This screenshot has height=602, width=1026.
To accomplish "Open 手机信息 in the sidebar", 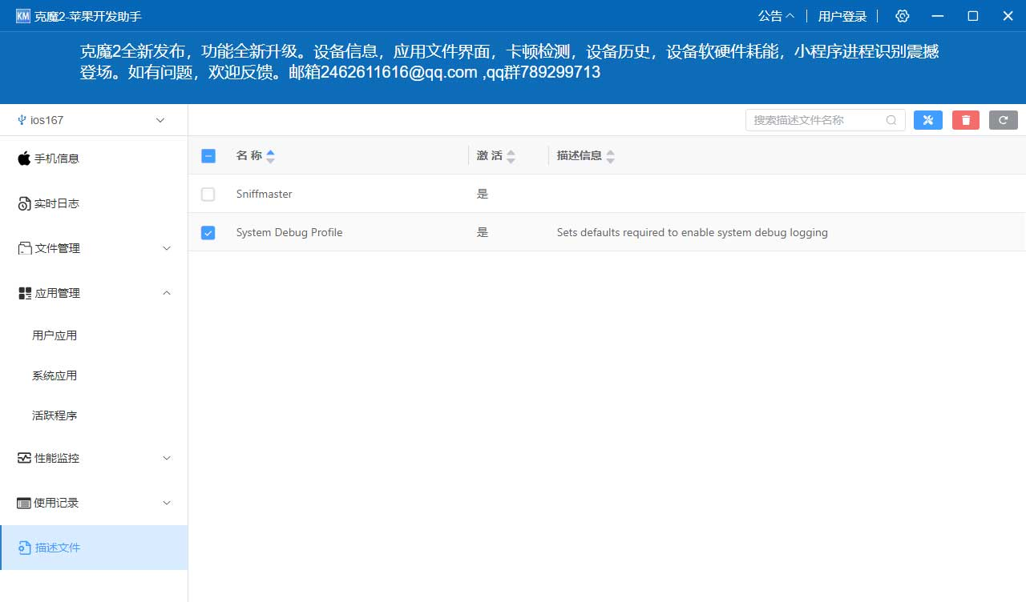I will (94, 159).
